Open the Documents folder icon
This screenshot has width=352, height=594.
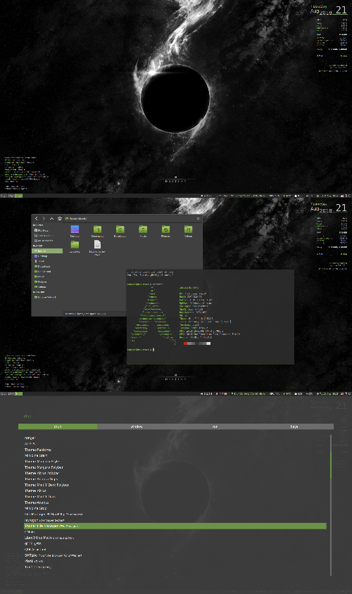[97, 229]
